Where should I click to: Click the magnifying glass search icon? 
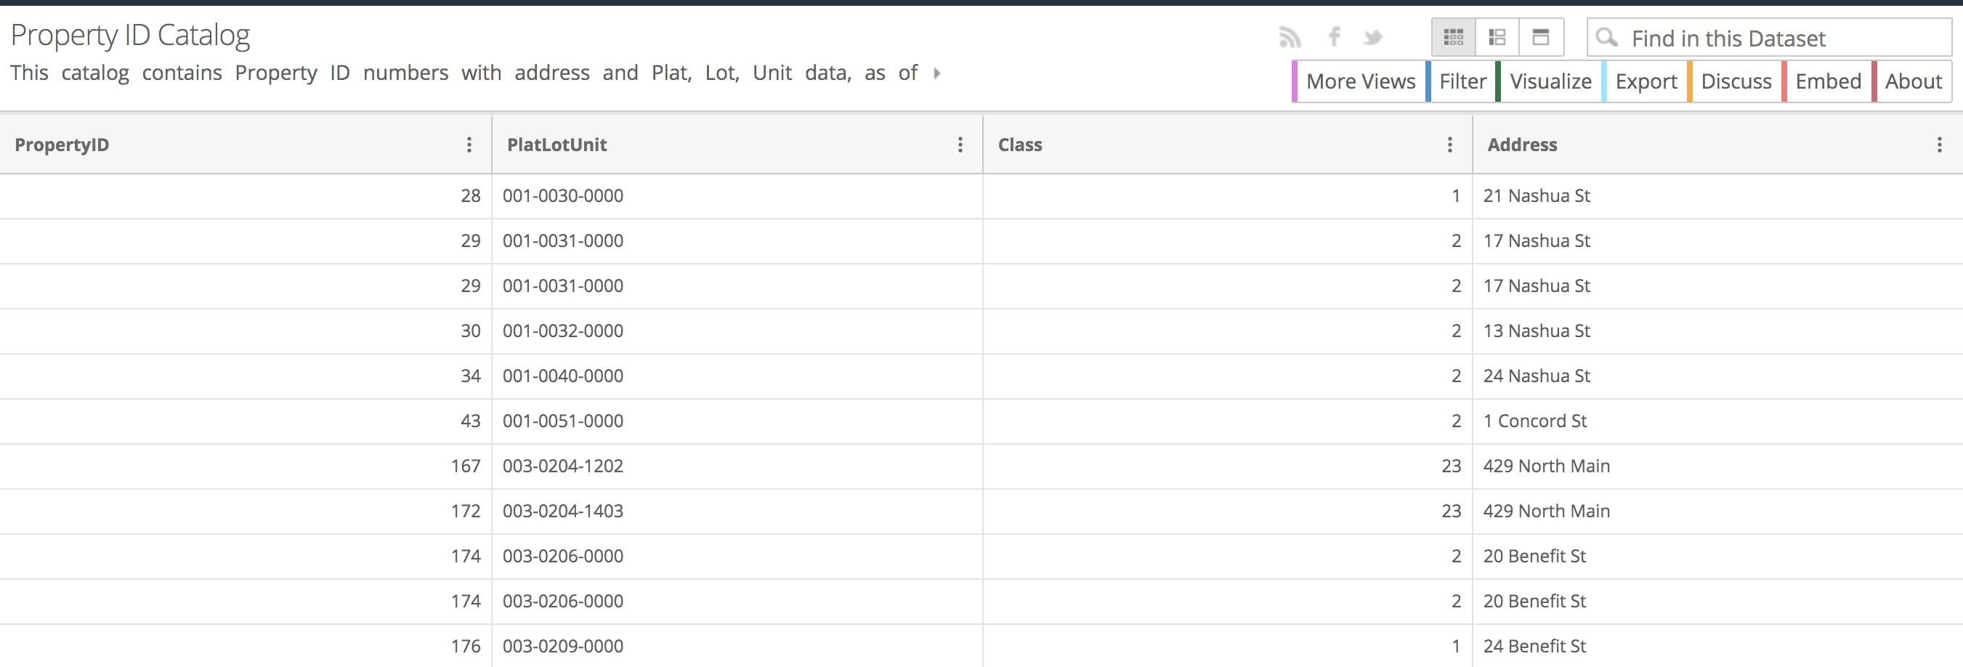coord(1606,37)
